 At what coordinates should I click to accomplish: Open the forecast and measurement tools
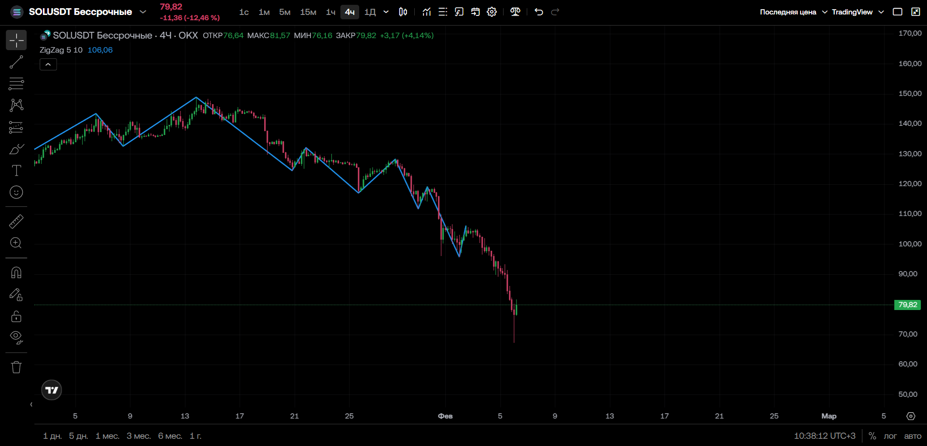pos(16,127)
